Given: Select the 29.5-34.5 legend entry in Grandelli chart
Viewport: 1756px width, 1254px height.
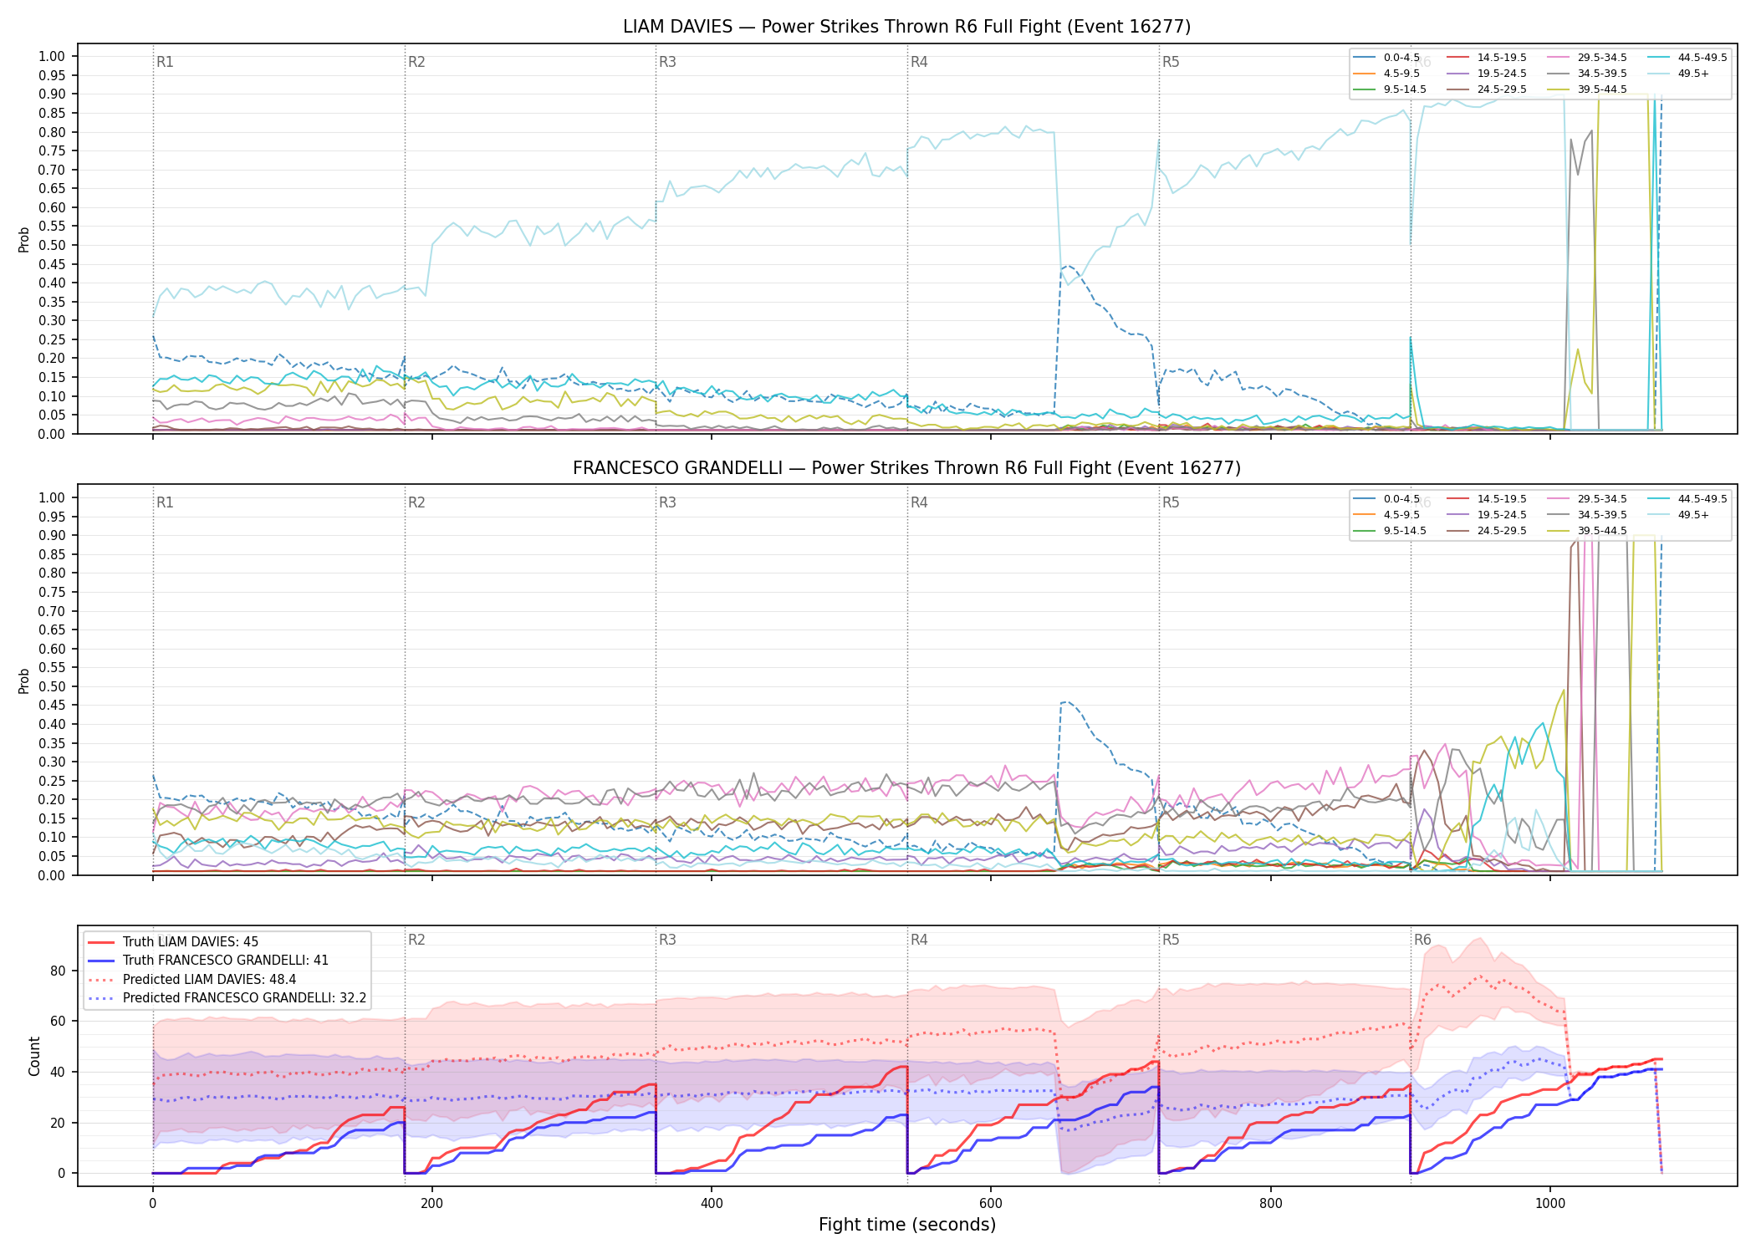Looking at the screenshot, I should [1587, 499].
